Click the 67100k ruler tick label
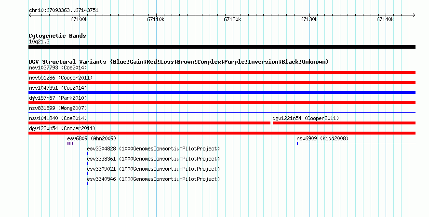The image size is (429, 217). pyautogui.click(x=79, y=19)
